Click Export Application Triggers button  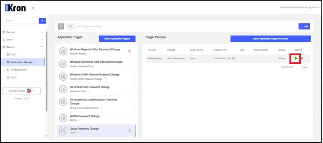click(117, 39)
